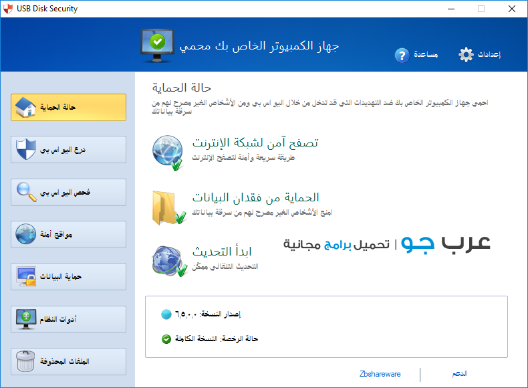Click the folder with checkmark data loss icon
The image size is (528, 388).
tap(169, 207)
